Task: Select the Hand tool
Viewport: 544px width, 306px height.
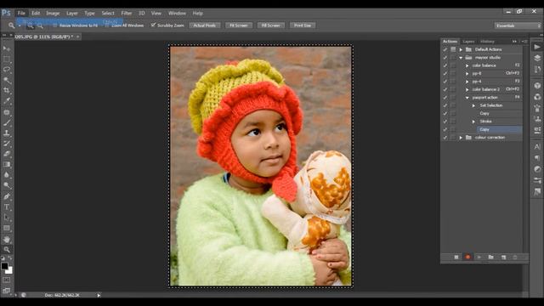Action: click(x=7, y=240)
